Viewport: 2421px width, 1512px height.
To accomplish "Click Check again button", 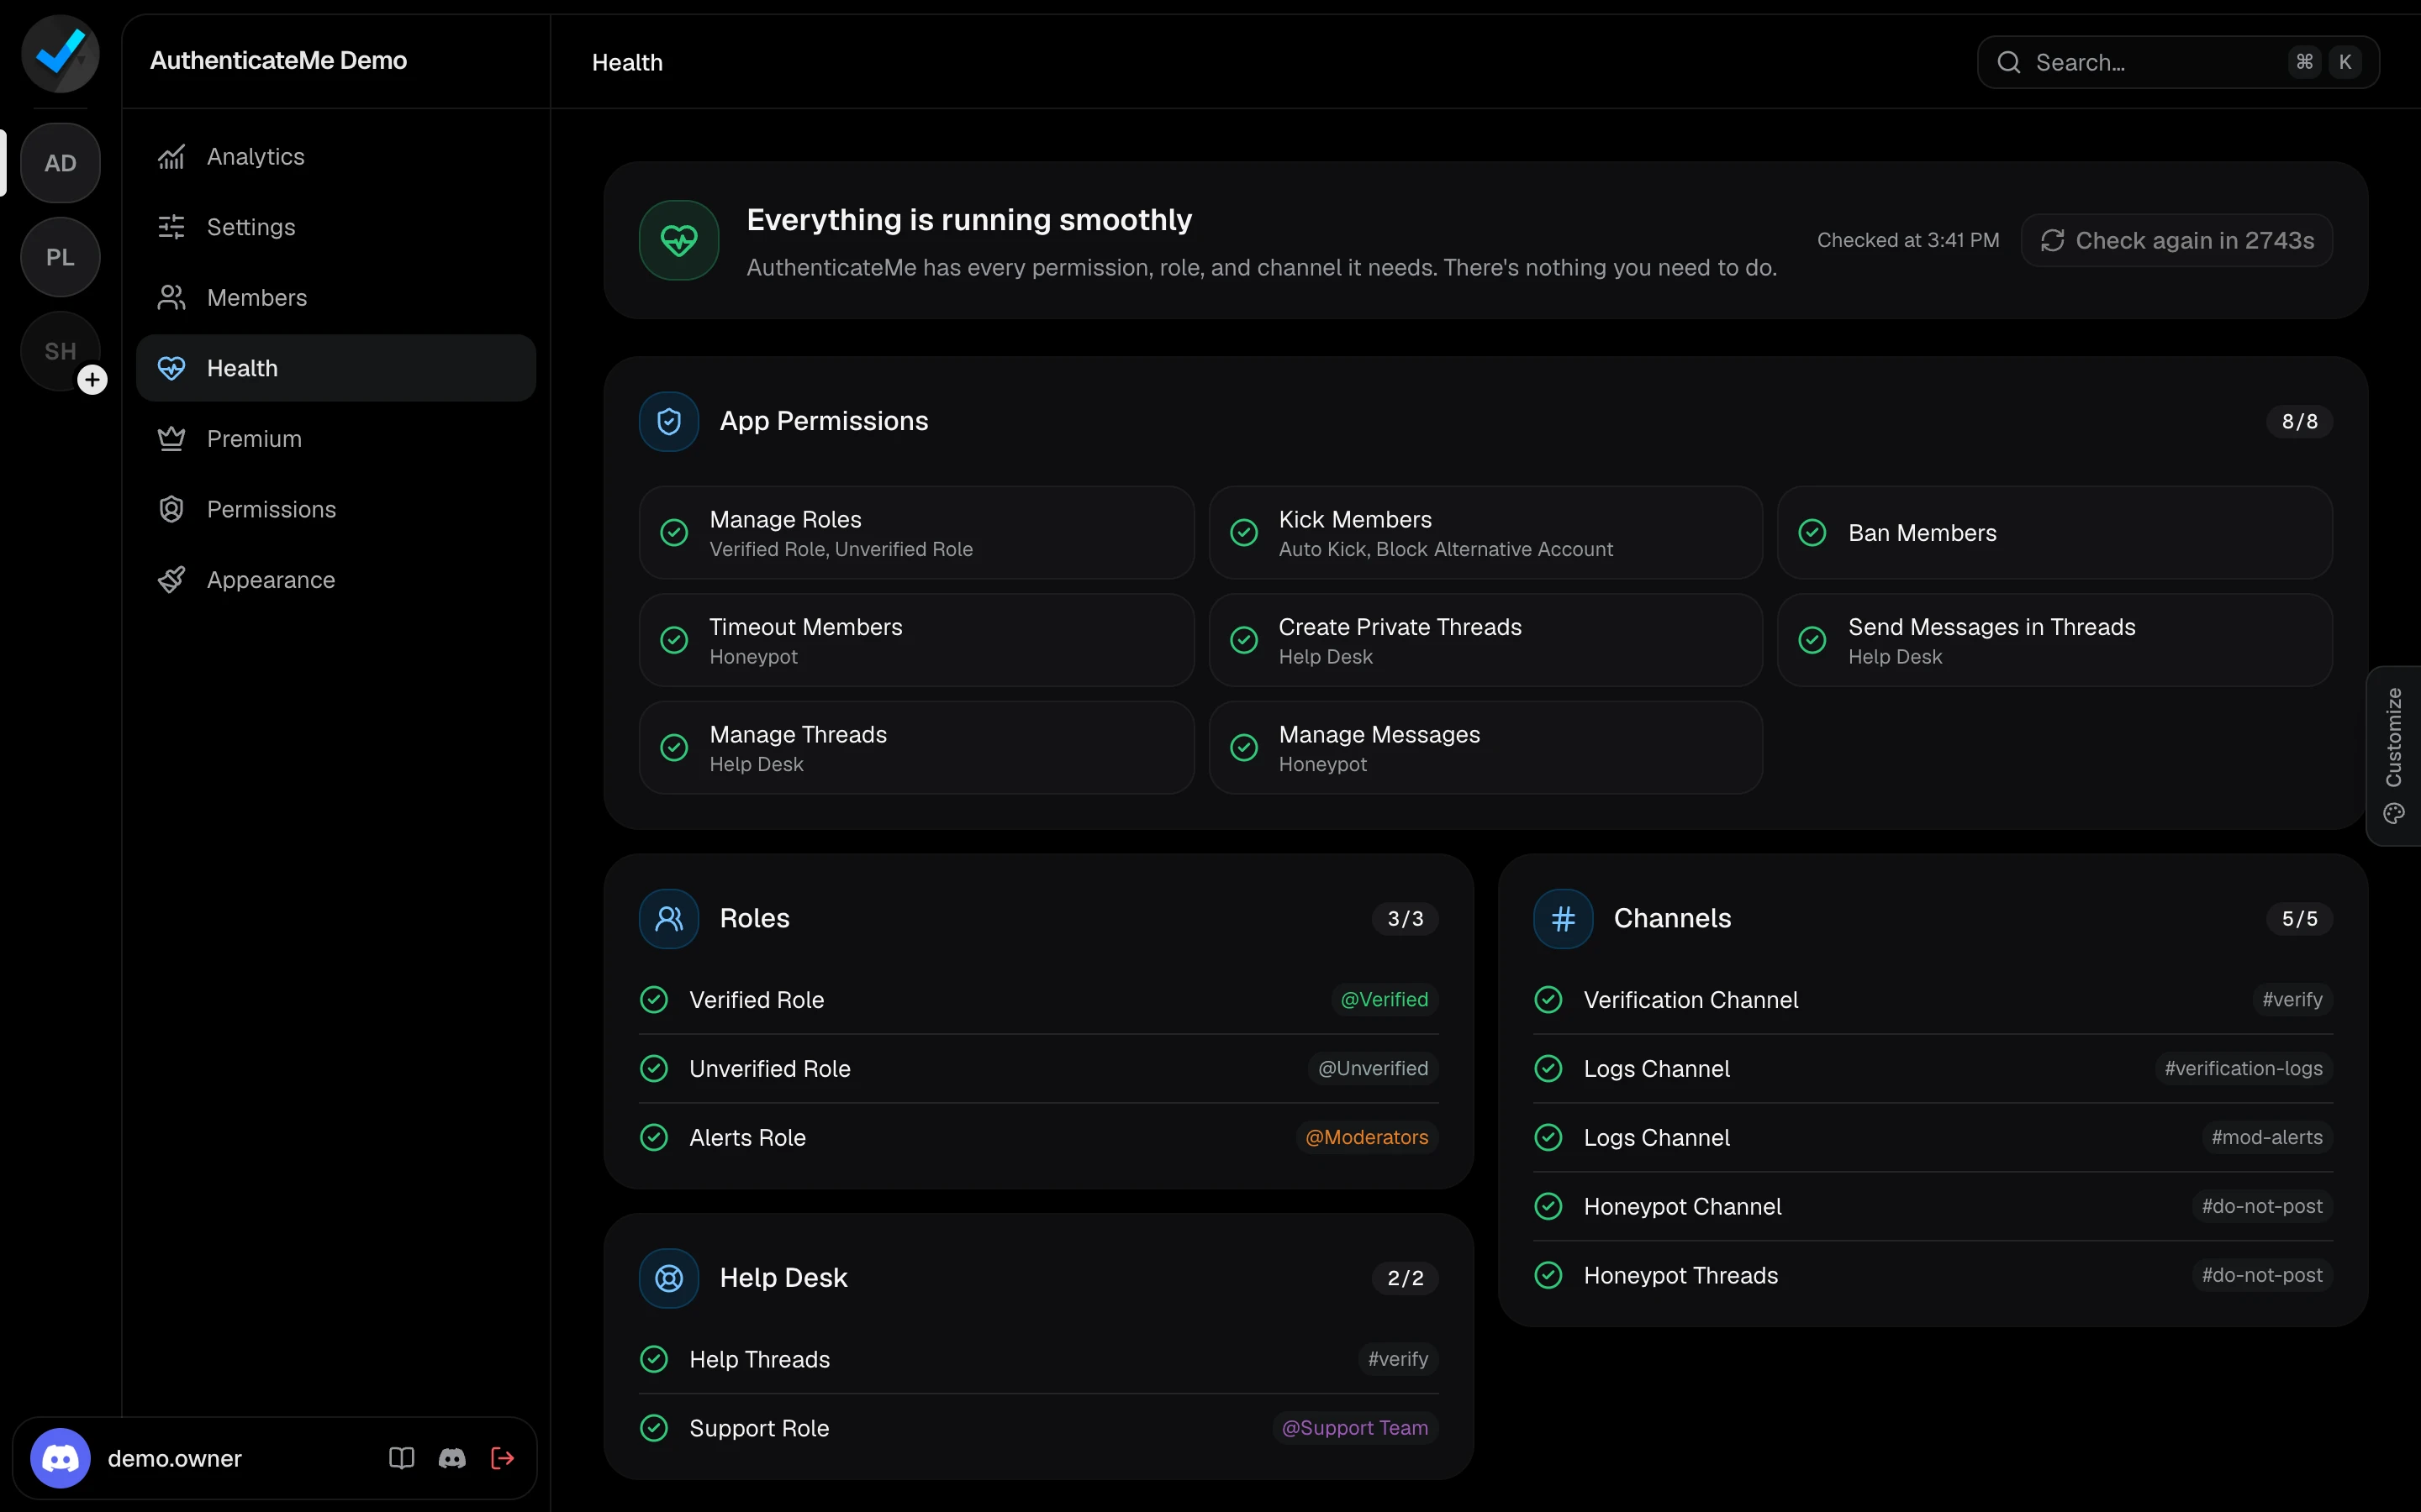I will 2177,240.
